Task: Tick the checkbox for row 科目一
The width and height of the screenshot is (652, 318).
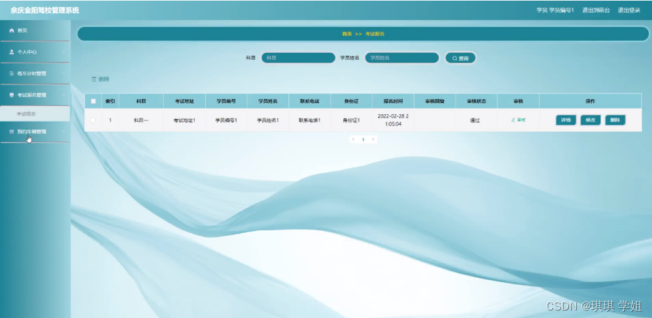Action: click(93, 120)
